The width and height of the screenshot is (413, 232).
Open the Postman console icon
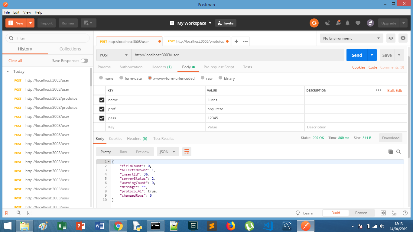[30, 213]
